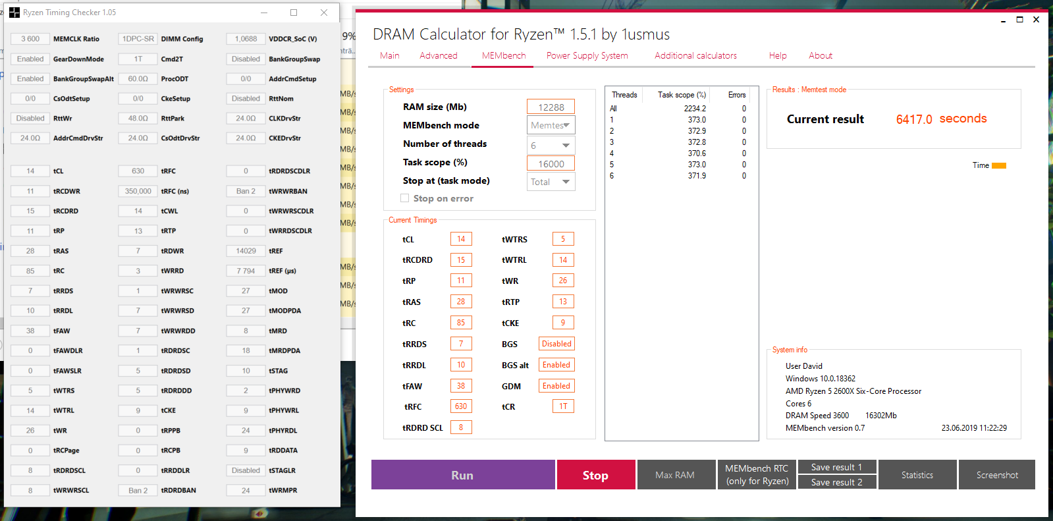1053x521 pixels.
Task: Open the About tab
Action: coord(821,56)
